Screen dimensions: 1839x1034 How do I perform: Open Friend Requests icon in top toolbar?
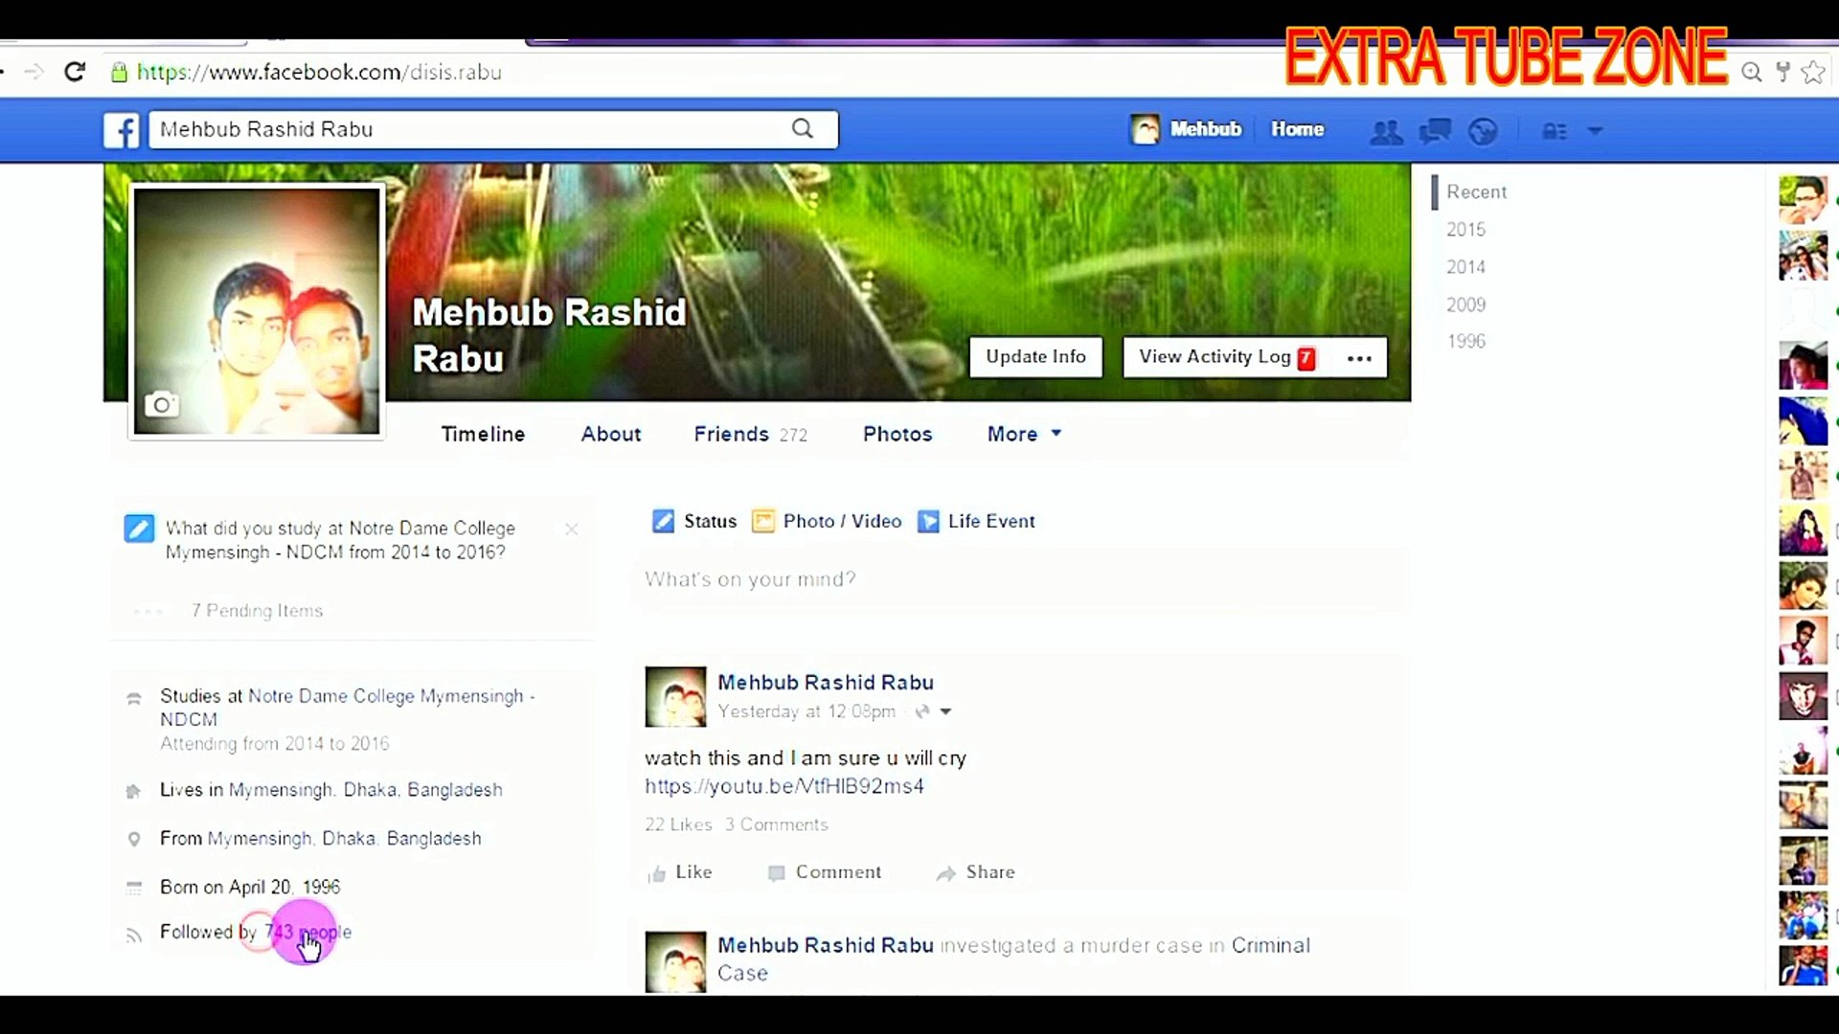coord(1386,131)
